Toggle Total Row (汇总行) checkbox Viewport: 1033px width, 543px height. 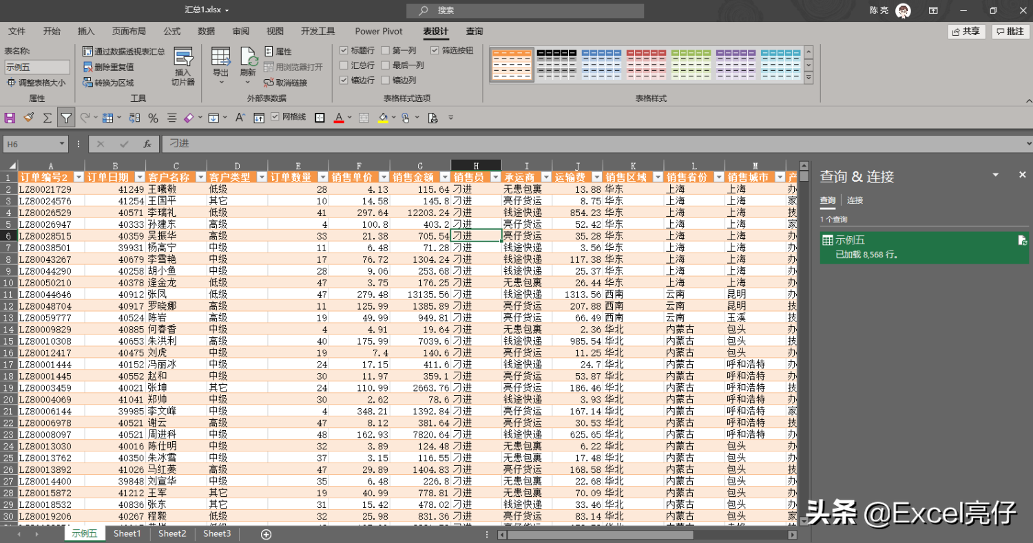pos(344,65)
